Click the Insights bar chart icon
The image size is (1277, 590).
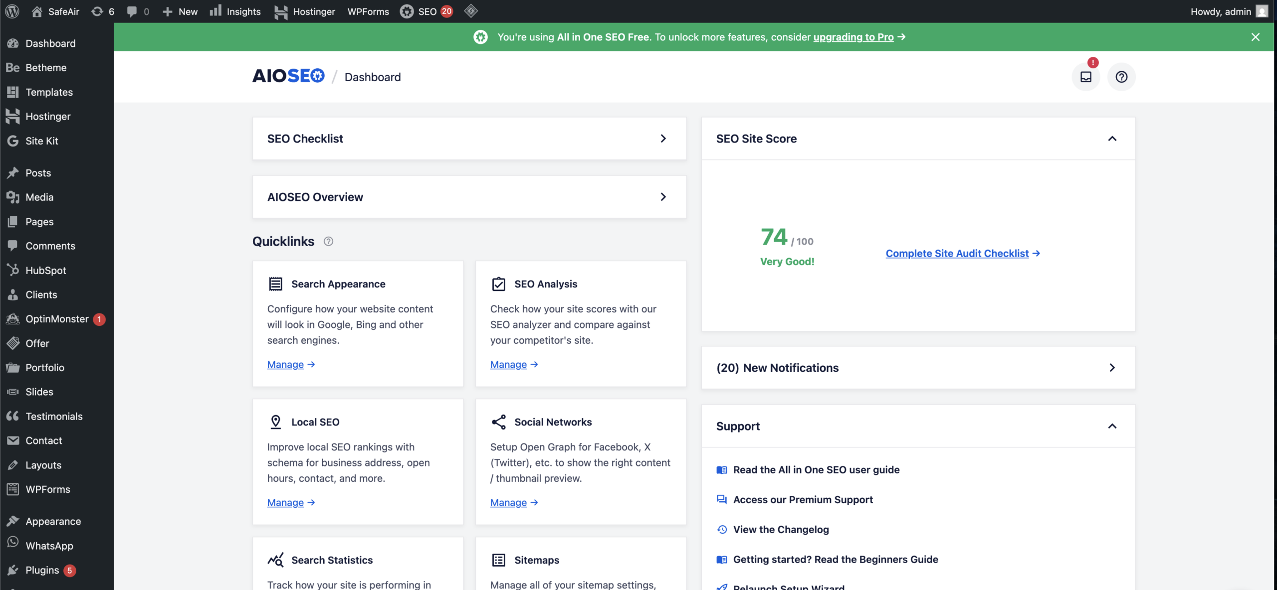click(x=215, y=11)
